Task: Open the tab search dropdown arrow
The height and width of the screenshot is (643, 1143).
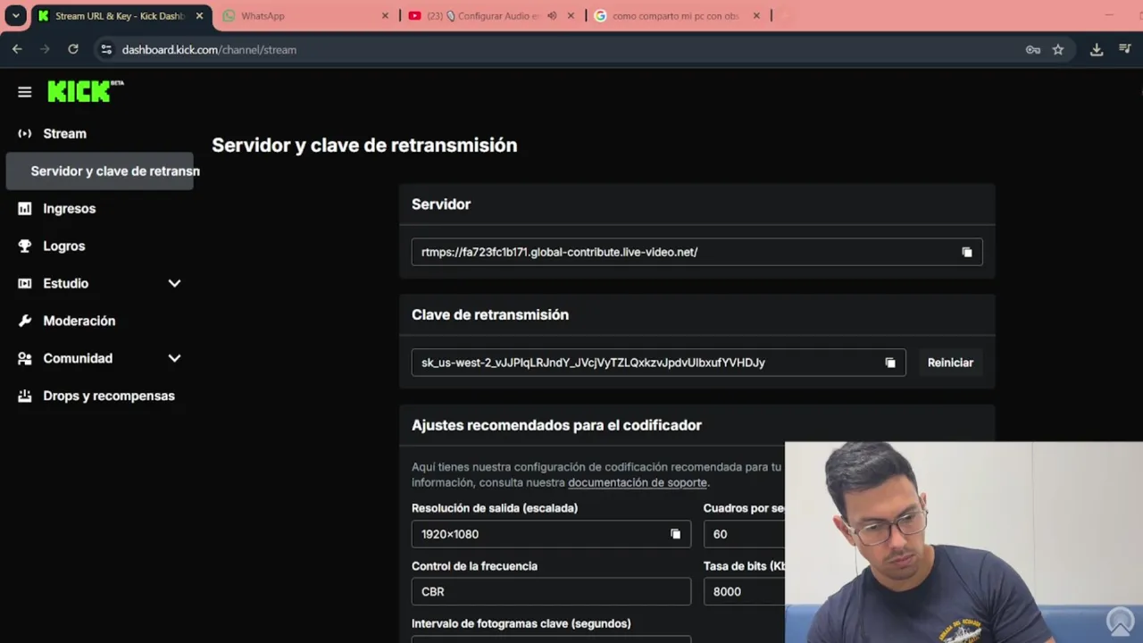Action: point(15,16)
